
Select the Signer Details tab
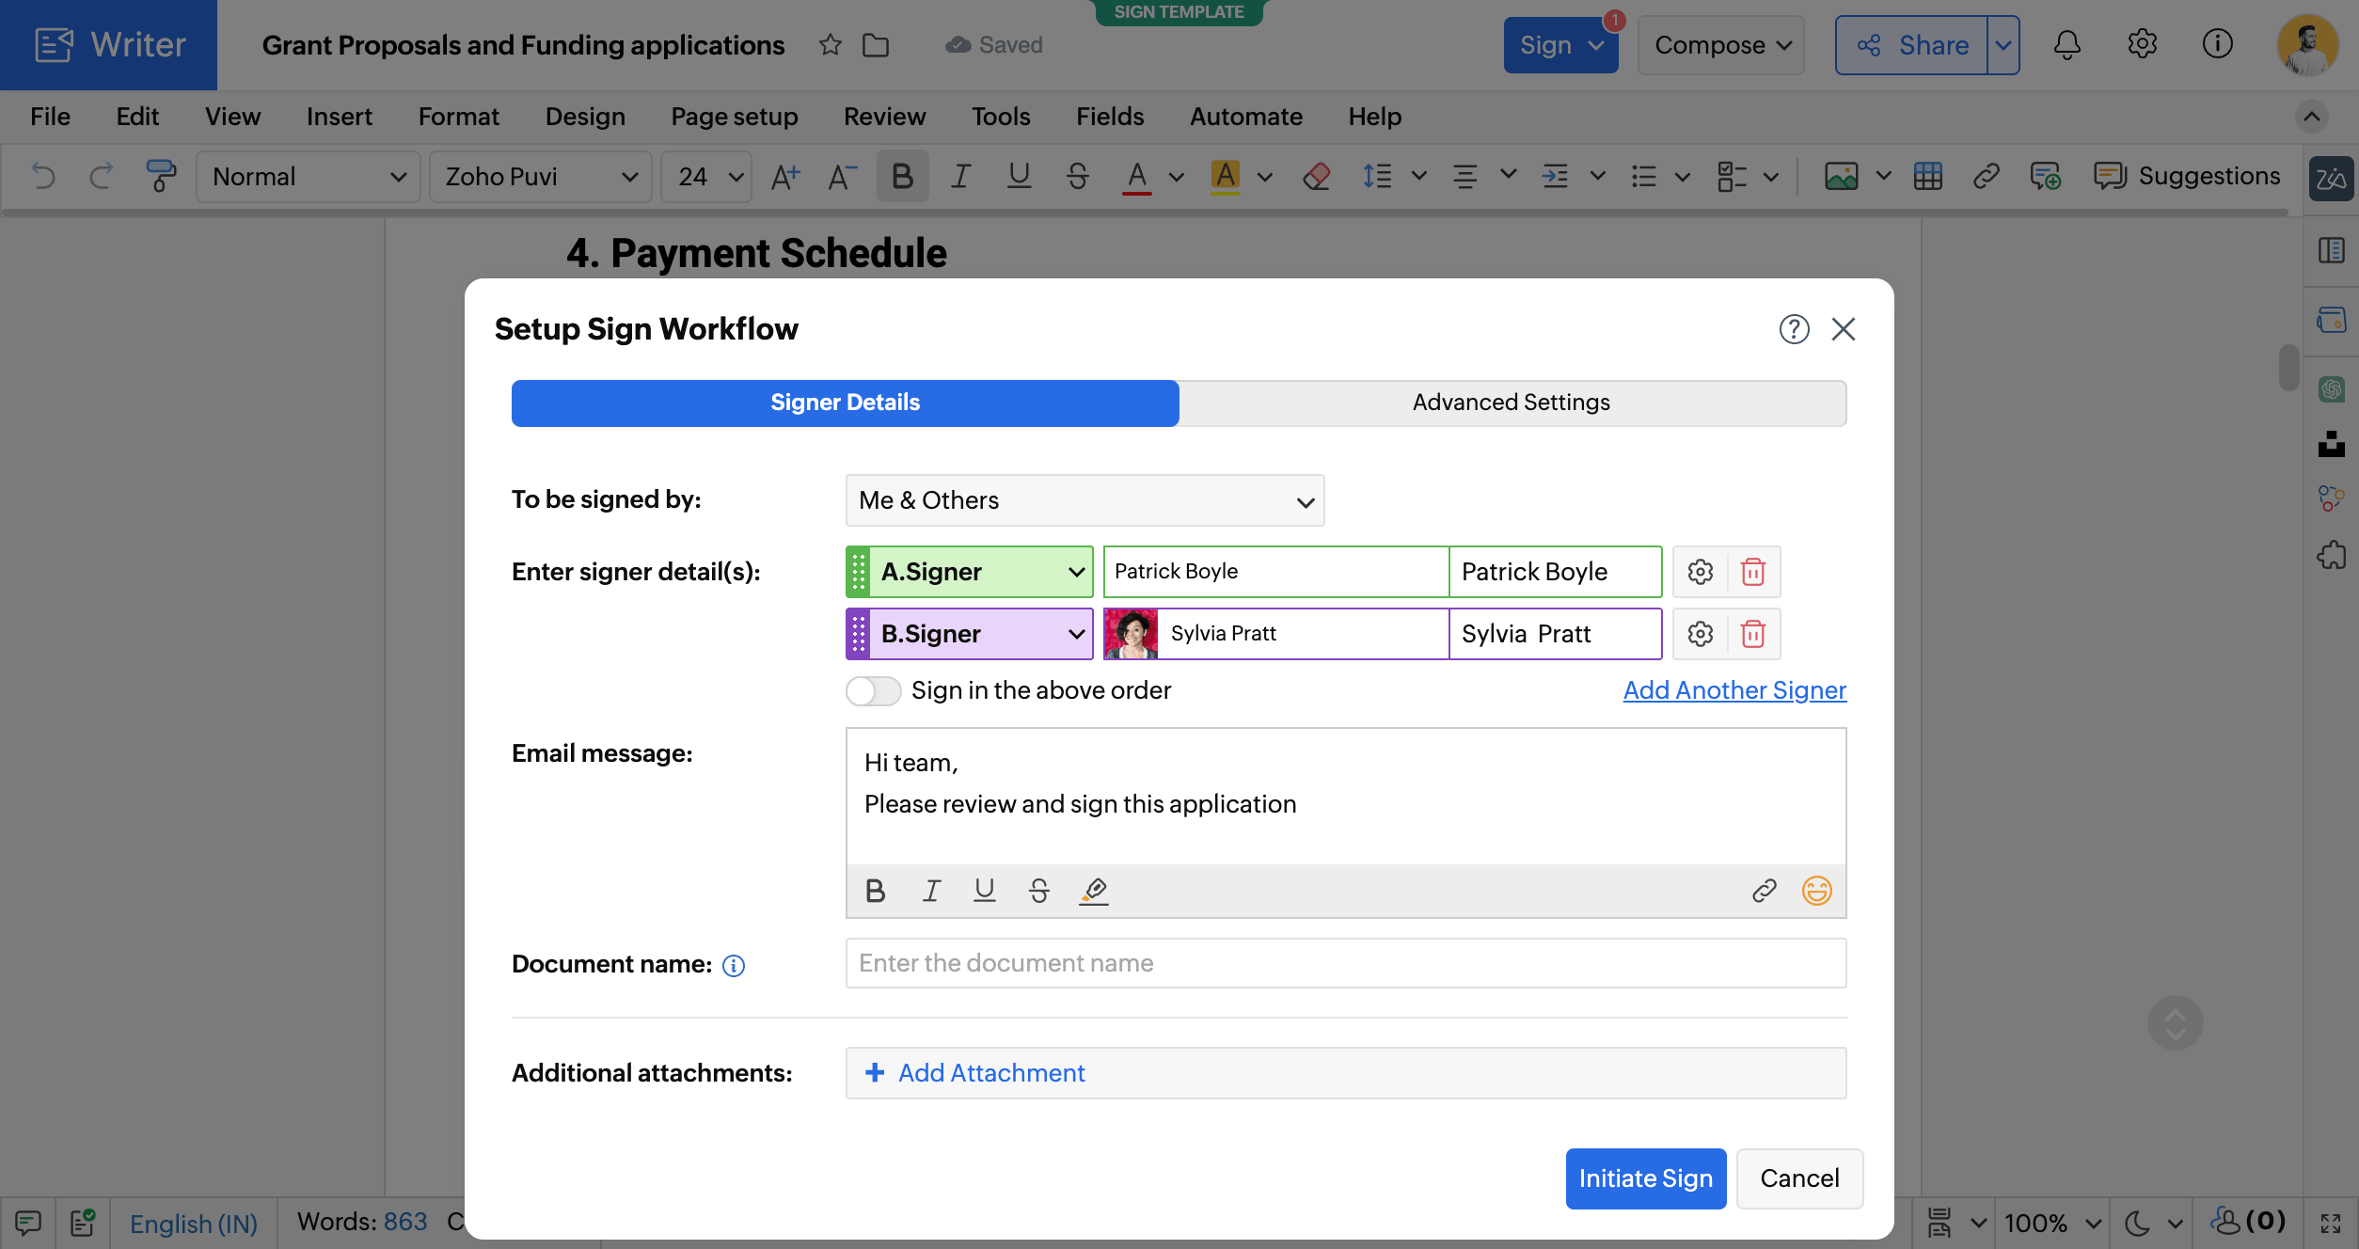click(845, 403)
